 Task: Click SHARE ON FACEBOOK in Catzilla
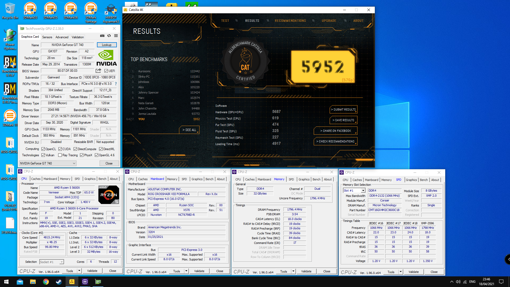(x=335, y=131)
